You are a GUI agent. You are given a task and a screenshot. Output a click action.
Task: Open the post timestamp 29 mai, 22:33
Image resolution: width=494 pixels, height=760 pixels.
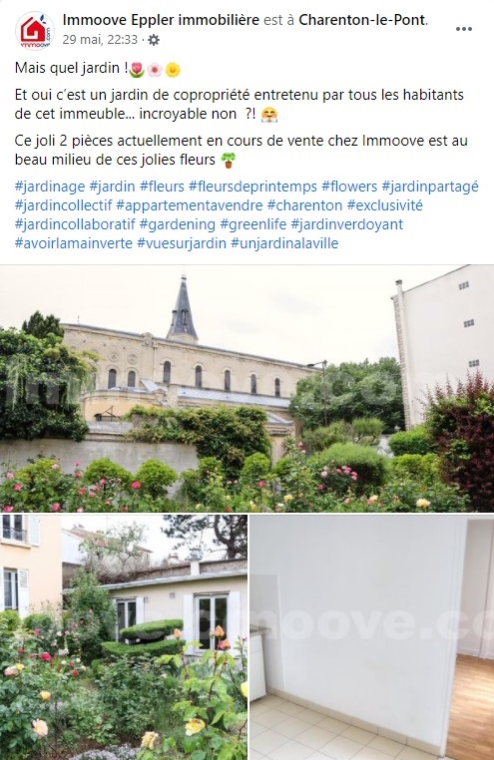101,40
